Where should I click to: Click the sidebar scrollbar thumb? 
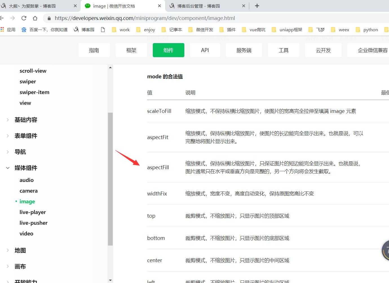coord(110,179)
